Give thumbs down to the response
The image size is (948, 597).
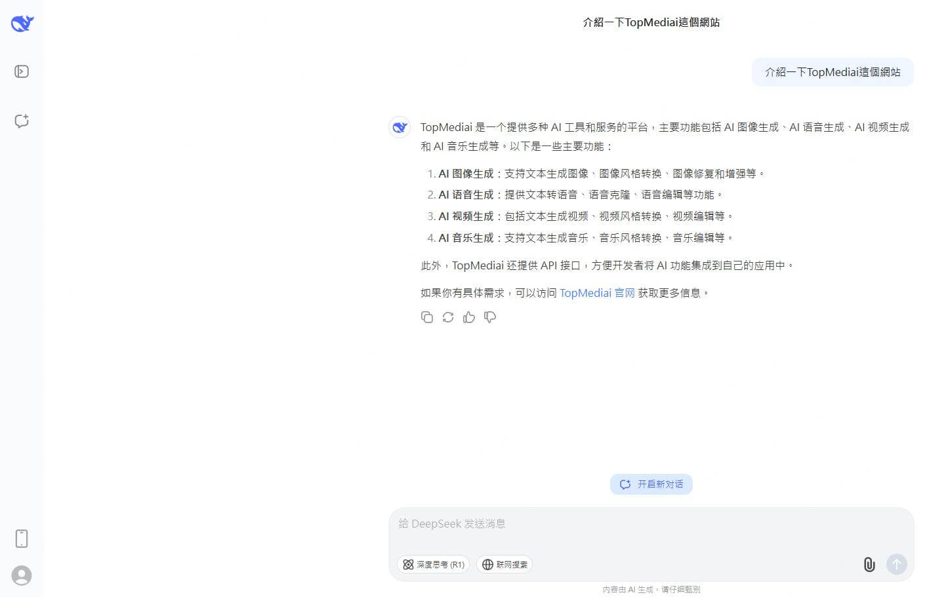[490, 317]
